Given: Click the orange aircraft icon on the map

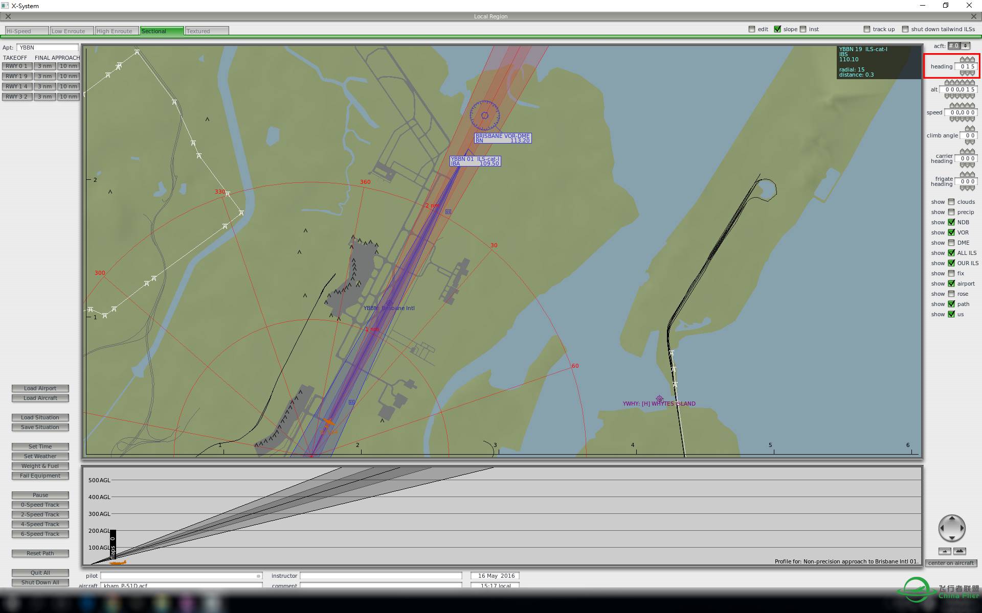Looking at the screenshot, I should [x=328, y=422].
